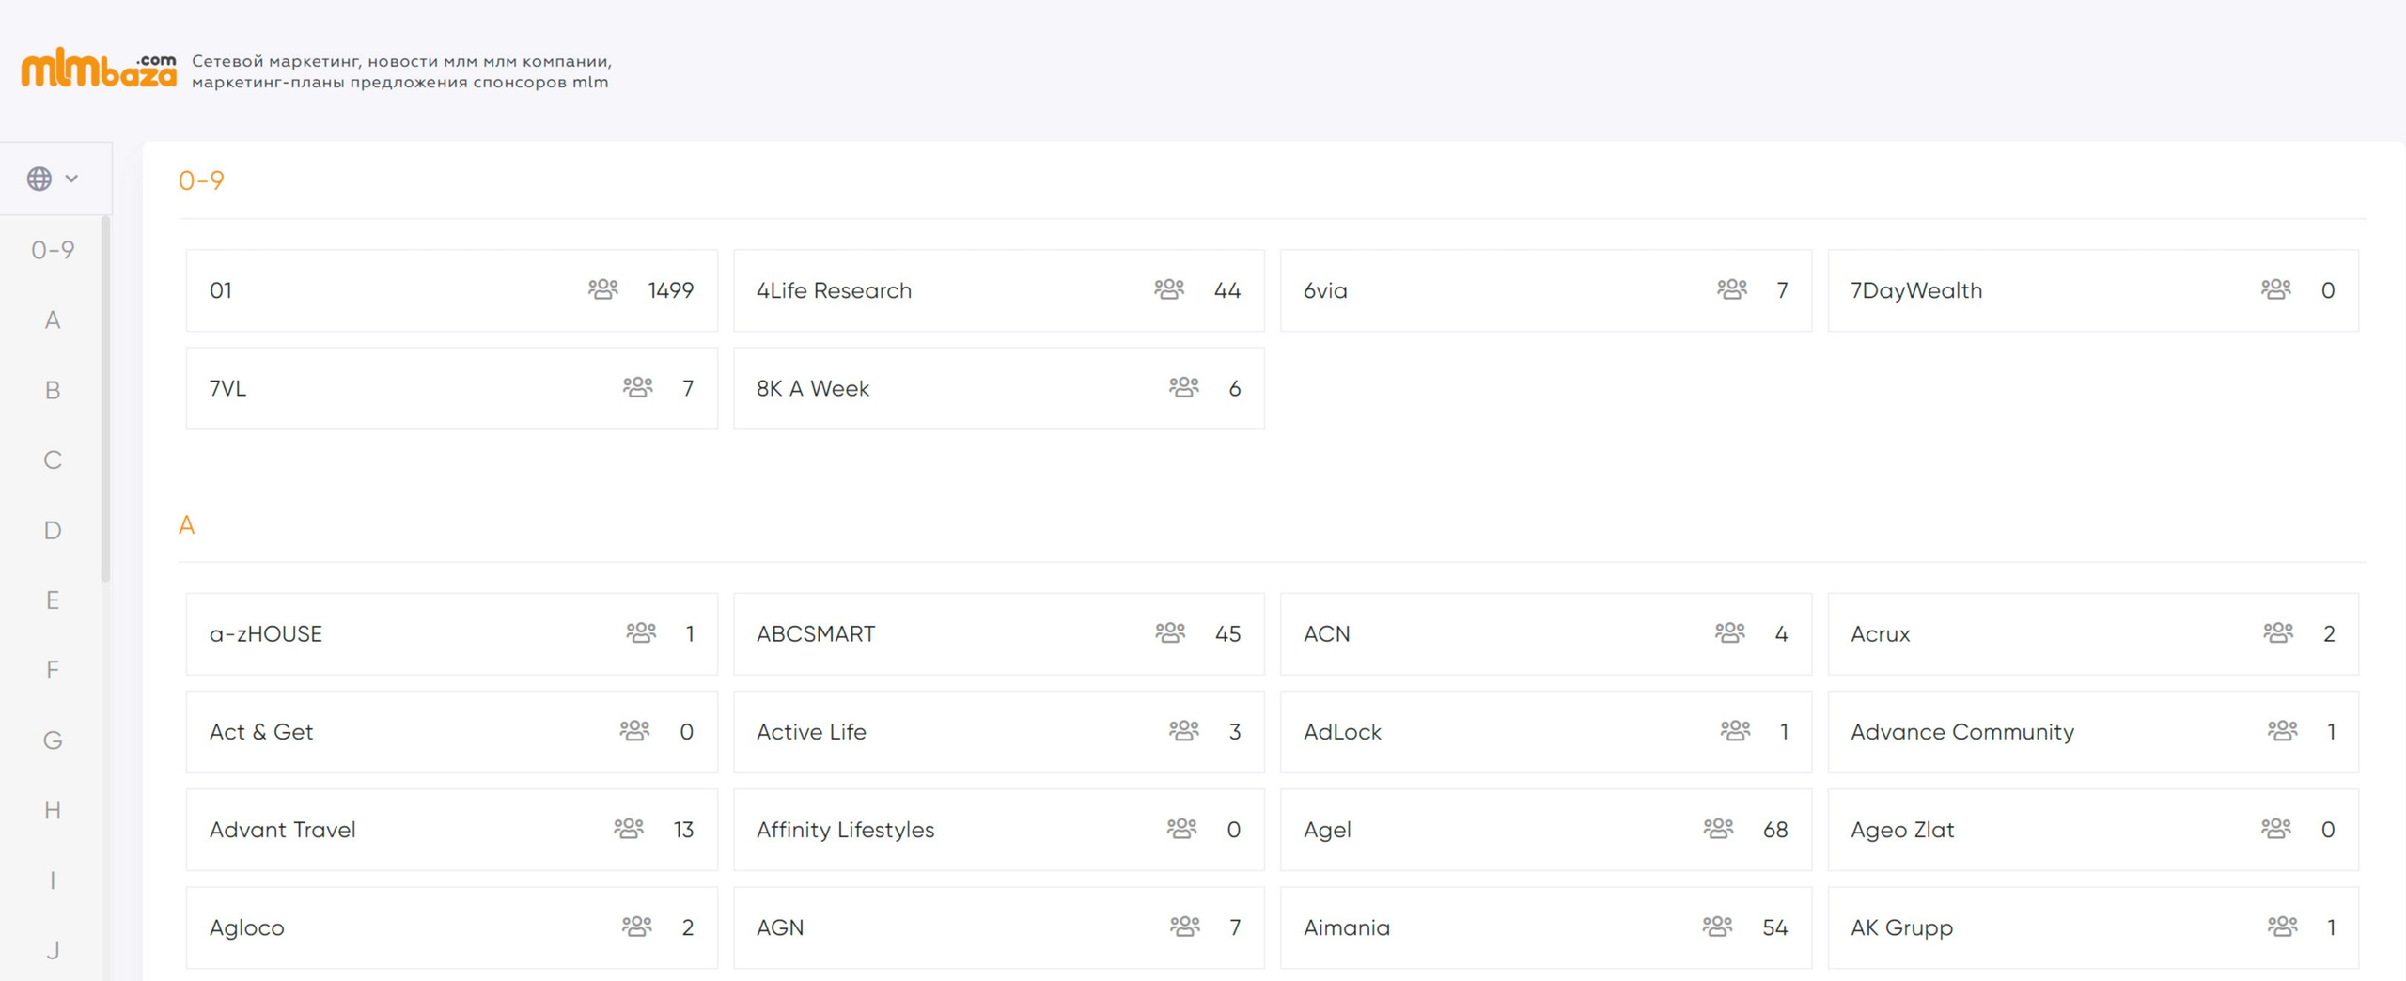Click members icon in the Agel card
The image size is (2406, 981).
click(1719, 829)
